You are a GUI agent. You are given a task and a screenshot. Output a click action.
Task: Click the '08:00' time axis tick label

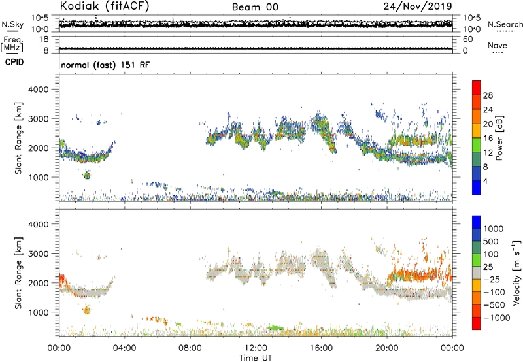pos(190,348)
